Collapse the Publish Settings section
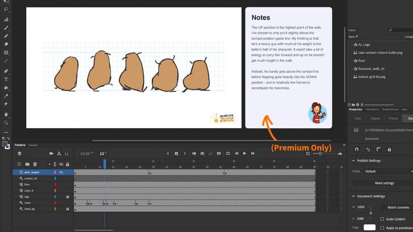Viewport: 413px width, 232px height. pos(353,161)
